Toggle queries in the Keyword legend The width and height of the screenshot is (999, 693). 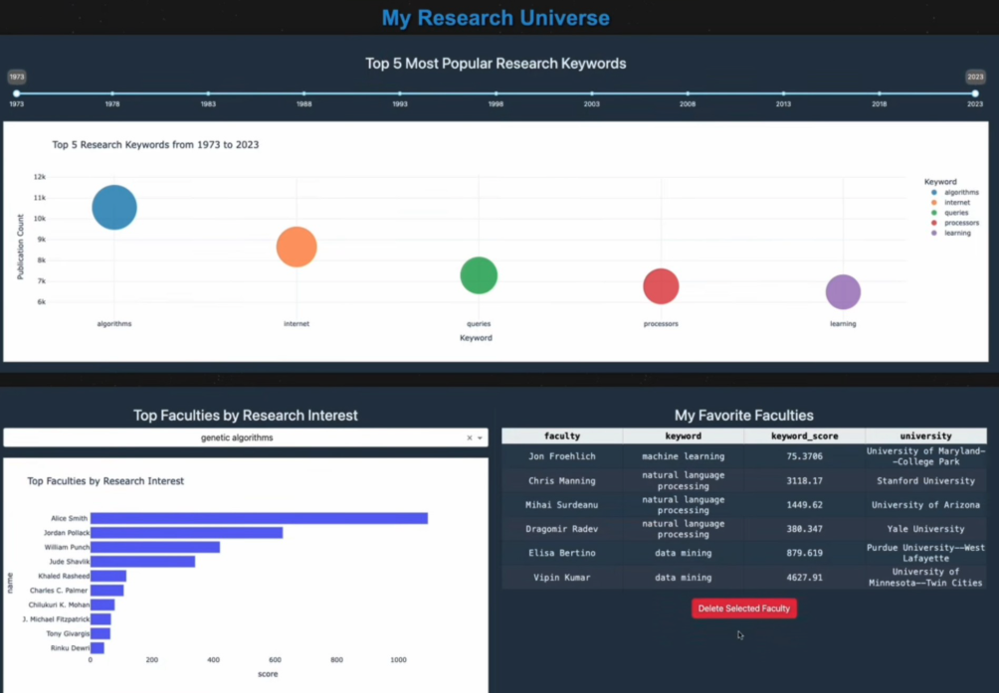click(949, 213)
